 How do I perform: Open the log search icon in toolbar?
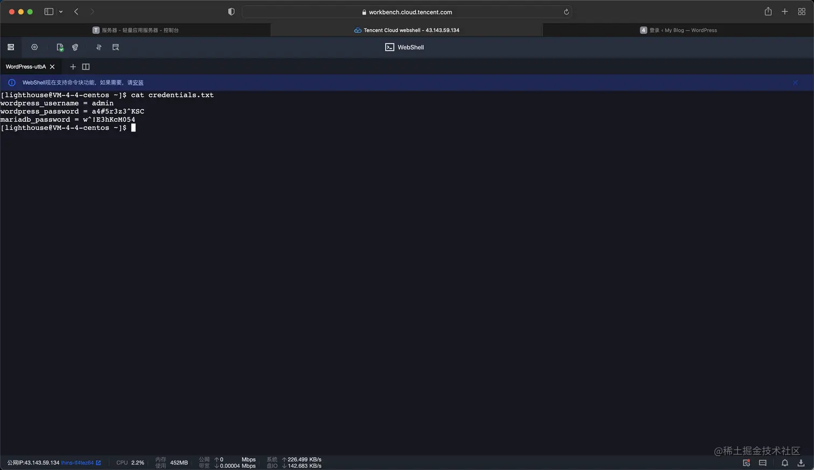[x=115, y=47]
